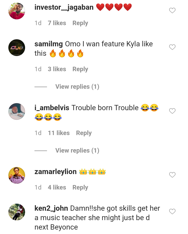Like ken2_john's comment via heart icon
Screen dimensions: 188x234
(172, 211)
